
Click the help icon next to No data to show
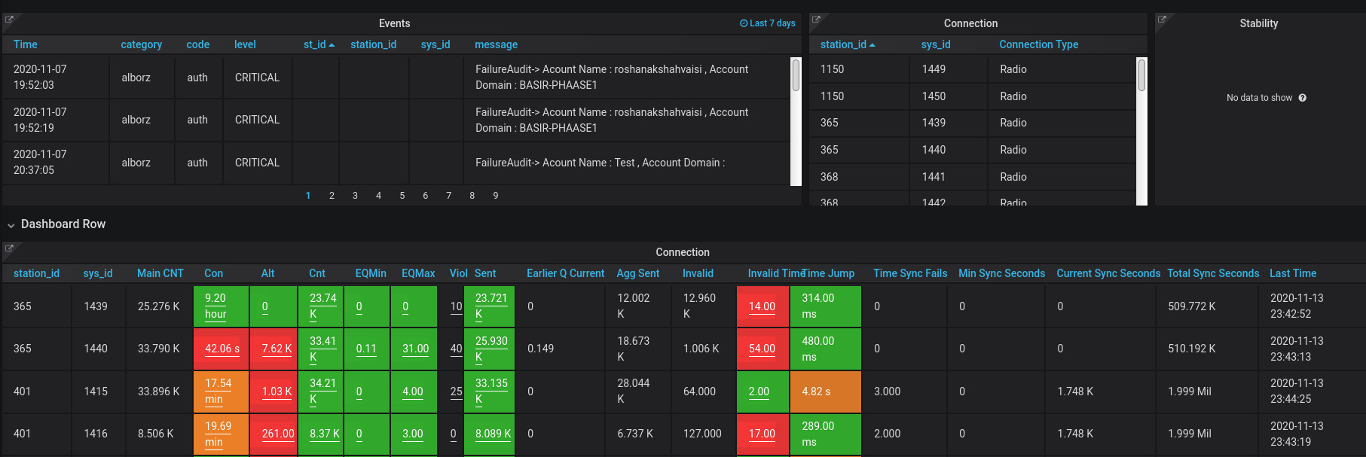(1302, 98)
